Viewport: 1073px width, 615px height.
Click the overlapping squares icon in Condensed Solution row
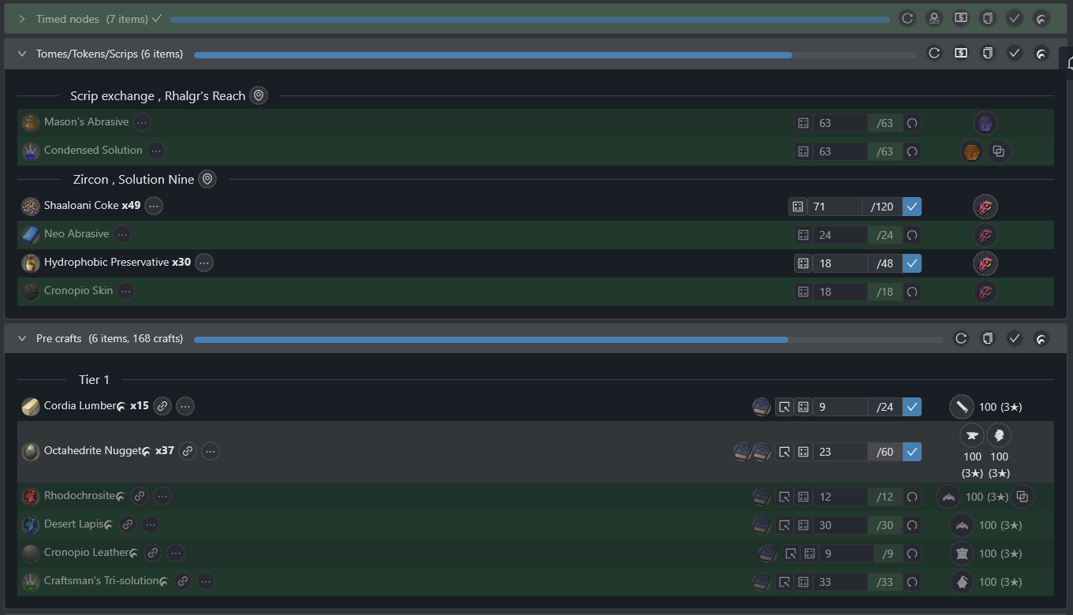[999, 151]
